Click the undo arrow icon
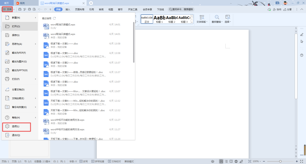This screenshot has height=164, width=306. point(39,9)
